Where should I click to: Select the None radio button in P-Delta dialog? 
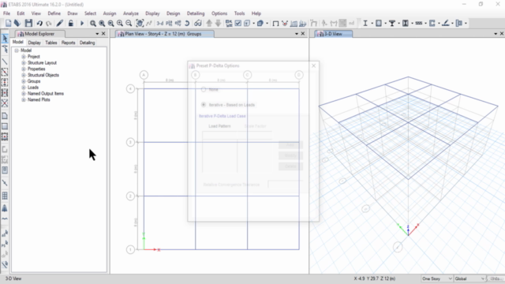click(x=204, y=89)
